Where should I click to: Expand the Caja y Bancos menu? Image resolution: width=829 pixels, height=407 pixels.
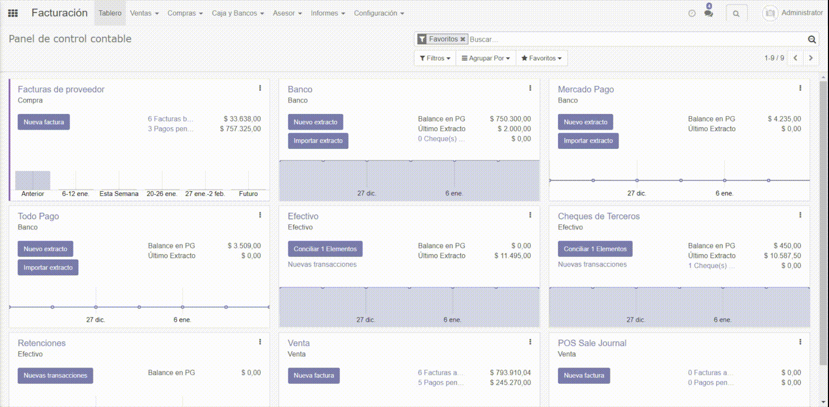pyautogui.click(x=238, y=13)
